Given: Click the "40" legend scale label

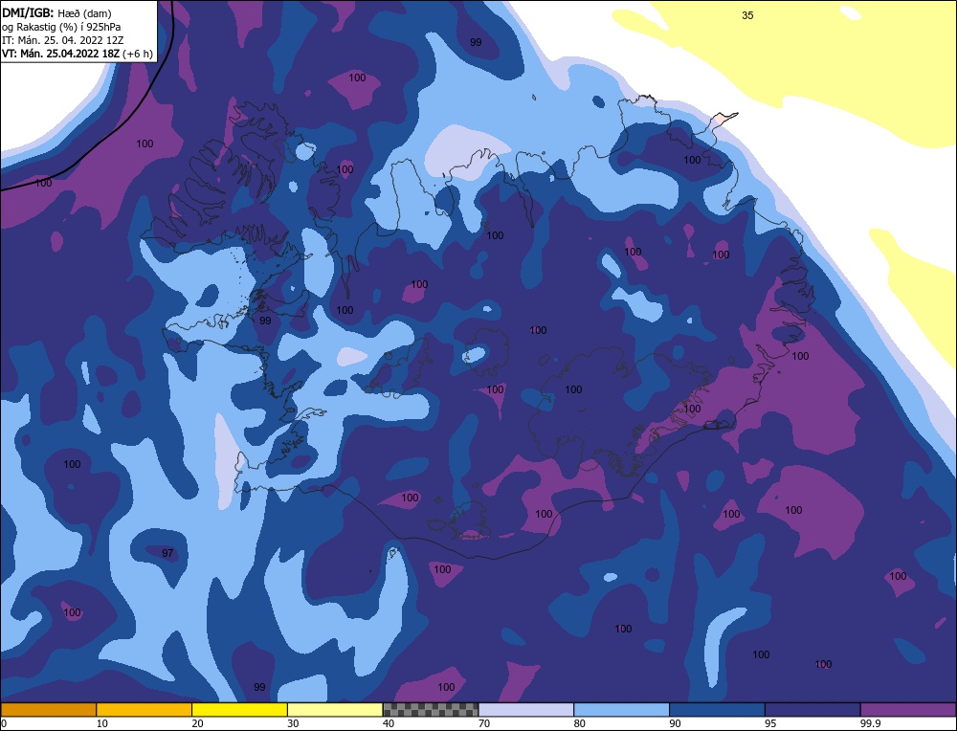Looking at the screenshot, I should click(x=389, y=723).
